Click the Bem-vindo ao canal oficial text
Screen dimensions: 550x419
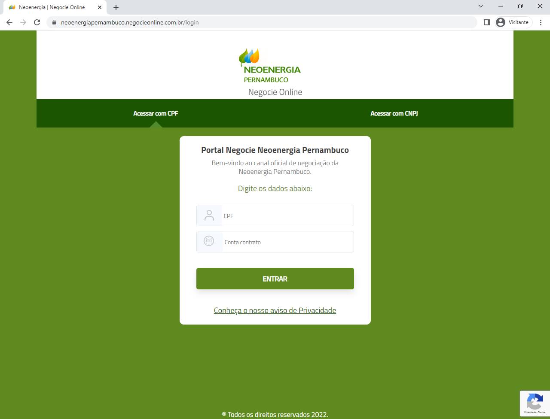point(275,167)
